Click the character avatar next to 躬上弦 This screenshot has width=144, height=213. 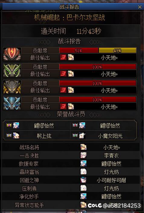(x=16, y=135)
